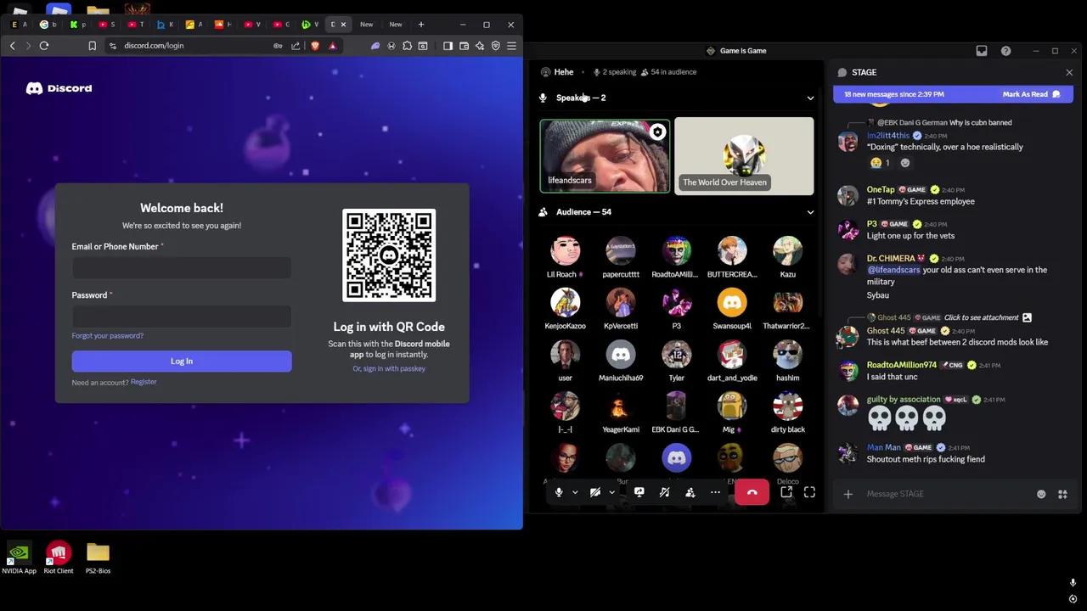Image resolution: width=1087 pixels, height=611 pixels.
Task: Open the Leo AI sparkle icon
Action: point(480,46)
